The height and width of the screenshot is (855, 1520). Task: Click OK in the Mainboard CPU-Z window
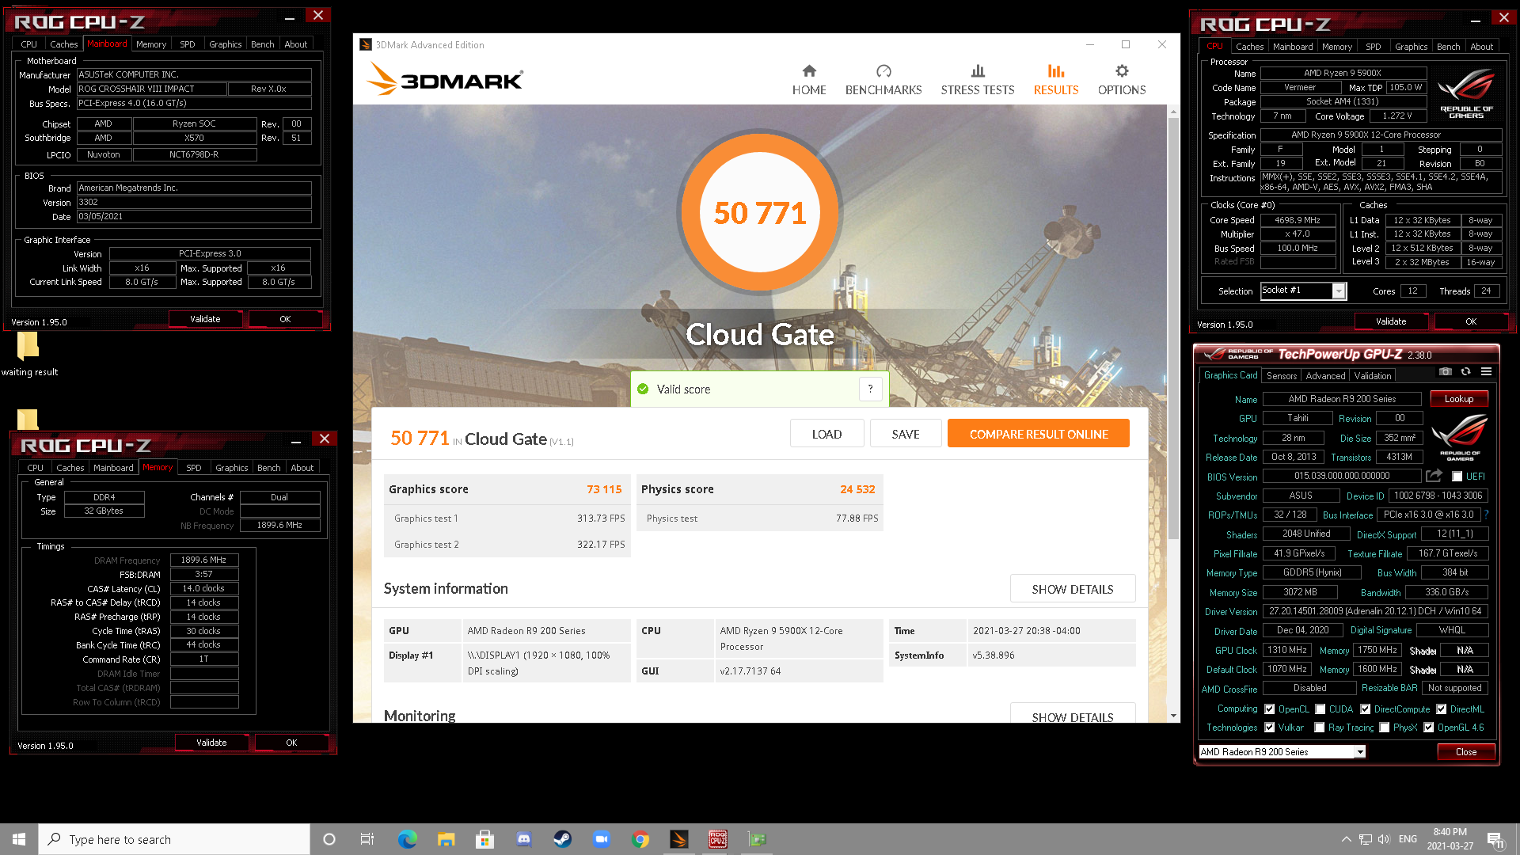pyautogui.click(x=285, y=319)
